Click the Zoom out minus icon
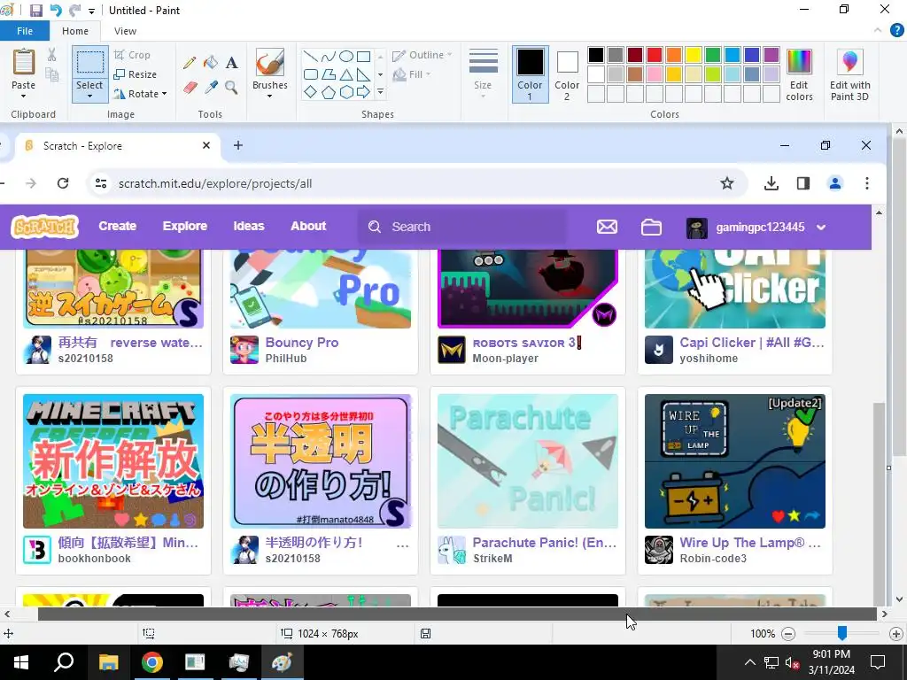Image resolution: width=907 pixels, height=680 pixels. pyautogui.click(x=787, y=634)
